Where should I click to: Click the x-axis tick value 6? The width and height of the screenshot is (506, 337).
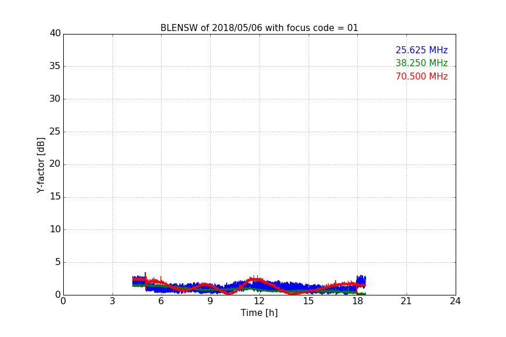pos(161,301)
